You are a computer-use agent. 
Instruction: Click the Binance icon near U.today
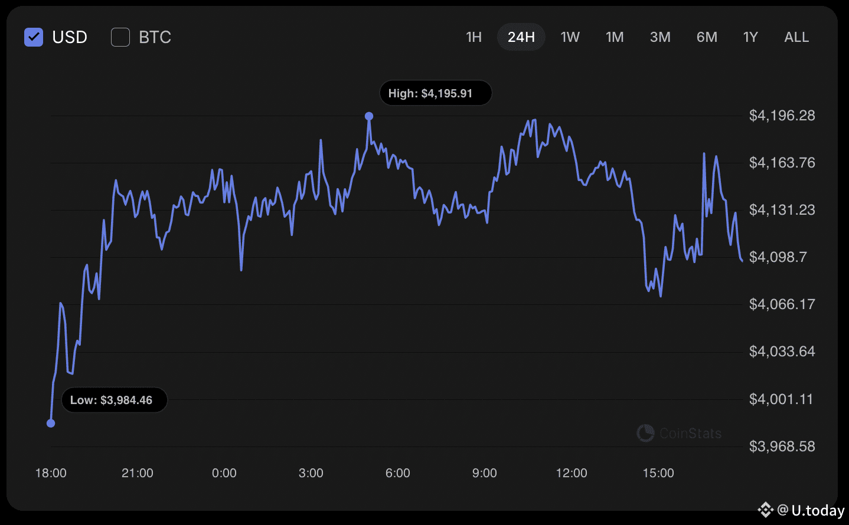click(x=766, y=509)
